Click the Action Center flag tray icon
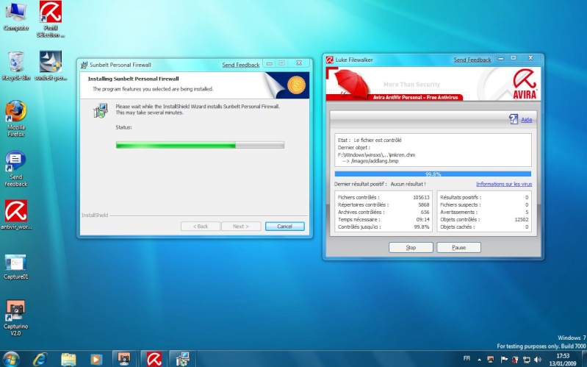Viewport: 587px width, 367px height. tap(504, 360)
